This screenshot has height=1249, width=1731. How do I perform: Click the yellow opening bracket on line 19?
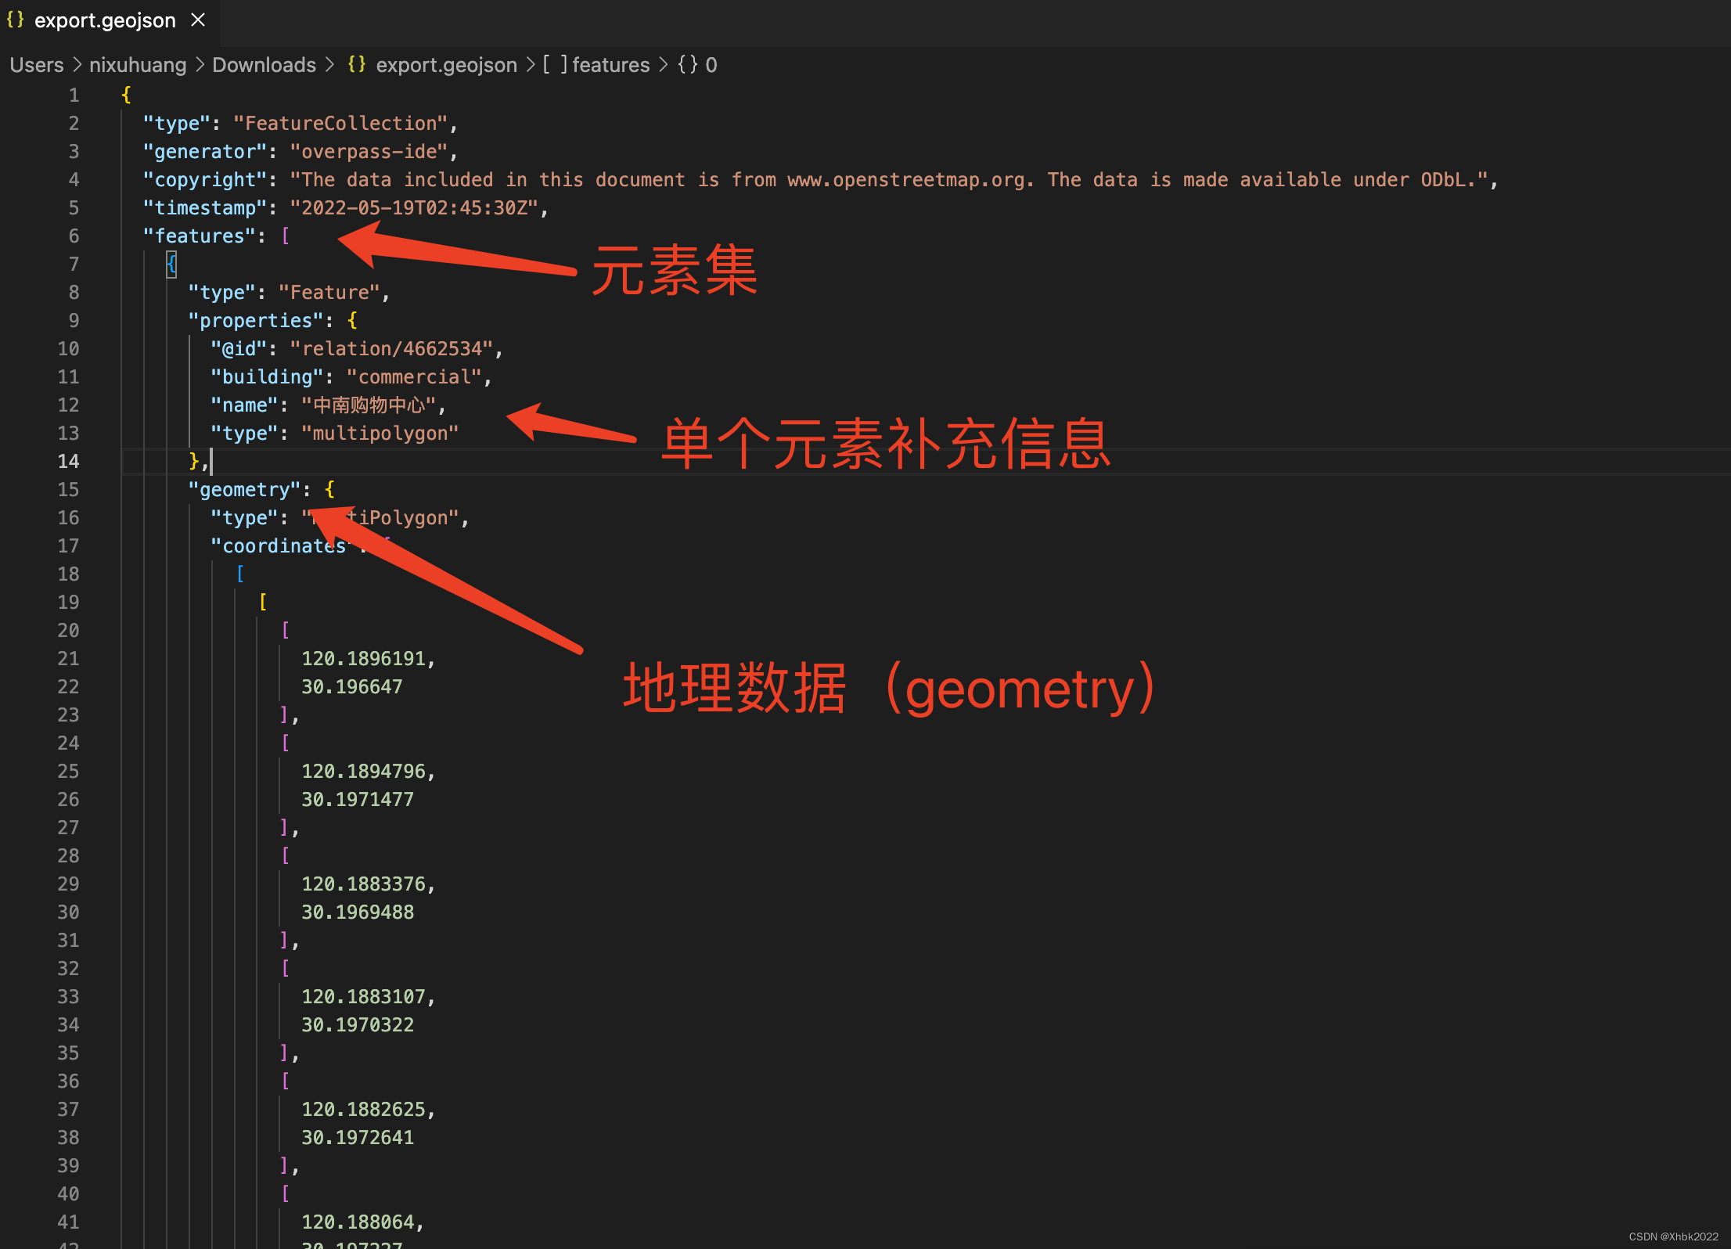(263, 603)
